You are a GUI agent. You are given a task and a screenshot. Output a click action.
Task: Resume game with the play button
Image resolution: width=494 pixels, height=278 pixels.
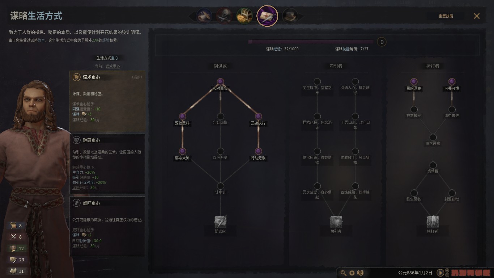click(x=440, y=273)
